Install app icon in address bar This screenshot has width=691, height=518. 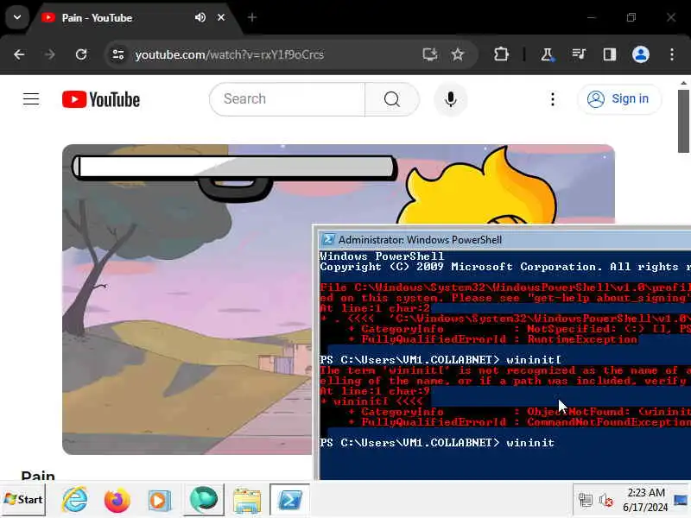pyautogui.click(x=429, y=54)
